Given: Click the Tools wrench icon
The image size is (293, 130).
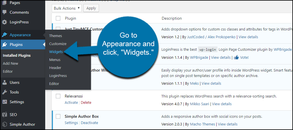Looking at the screenshot, I should click(x=5, y=92).
